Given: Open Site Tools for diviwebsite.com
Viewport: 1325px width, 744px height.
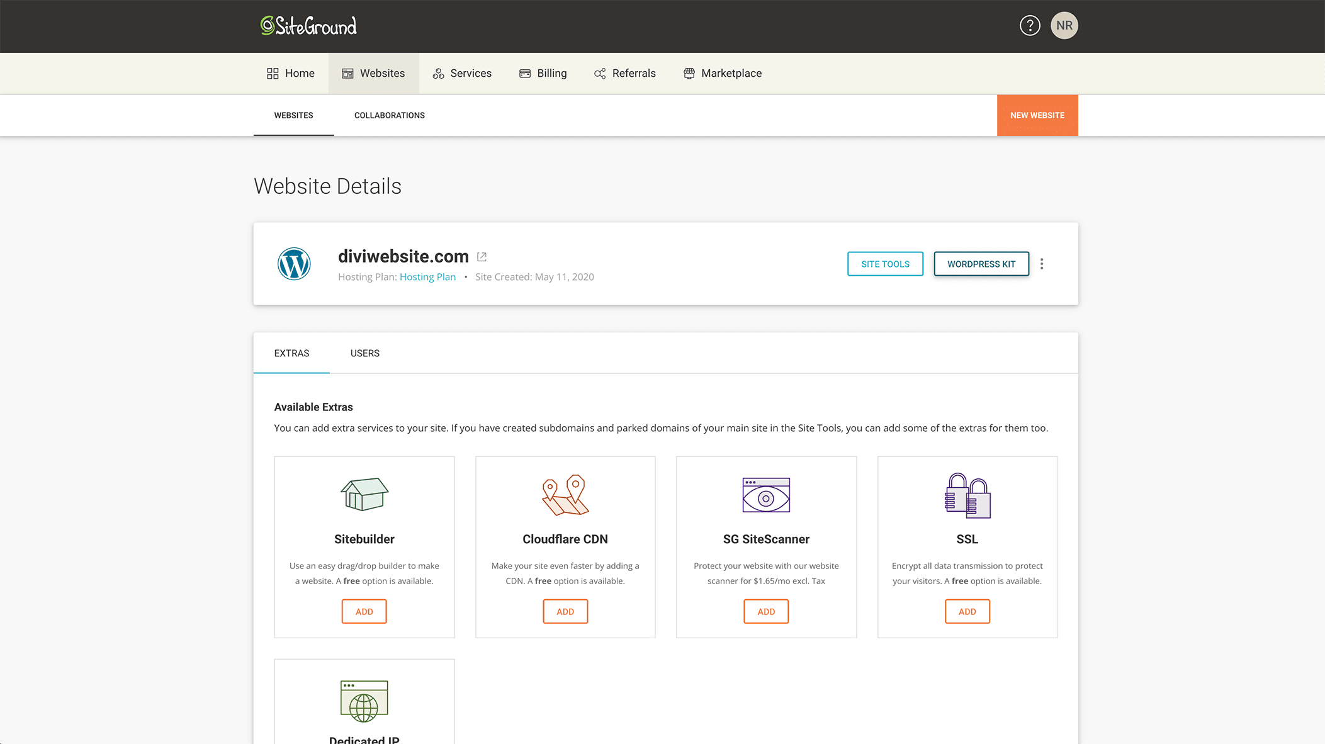Looking at the screenshot, I should tap(885, 264).
